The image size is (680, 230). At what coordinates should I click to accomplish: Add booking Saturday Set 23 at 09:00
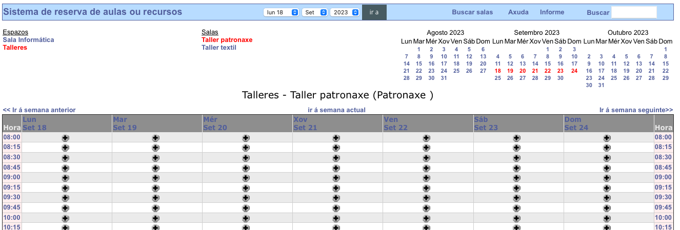(517, 178)
